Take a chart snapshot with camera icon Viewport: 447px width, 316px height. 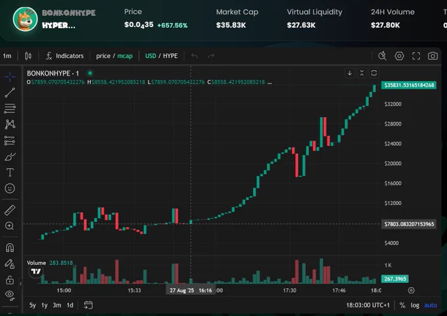tap(433, 56)
